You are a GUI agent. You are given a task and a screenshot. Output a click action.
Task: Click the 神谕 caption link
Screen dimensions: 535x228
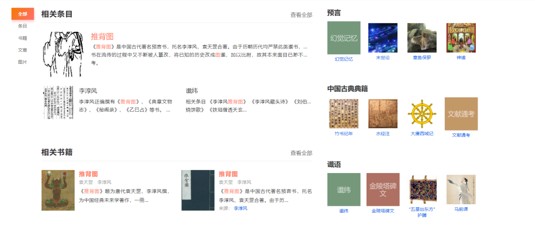pyautogui.click(x=461, y=57)
